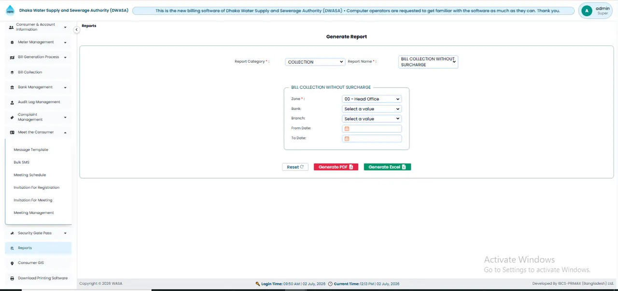The width and height of the screenshot is (618, 291).
Task: Click into the To Date field
Action: tap(372, 139)
